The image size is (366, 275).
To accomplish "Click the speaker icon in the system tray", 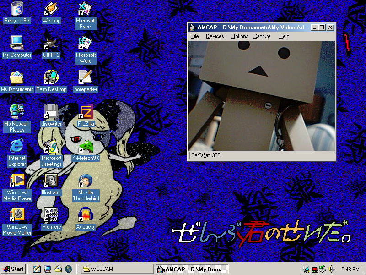I will [331, 269].
